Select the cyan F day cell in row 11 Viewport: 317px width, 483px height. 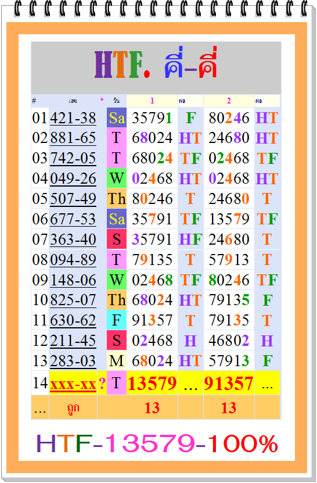(117, 320)
